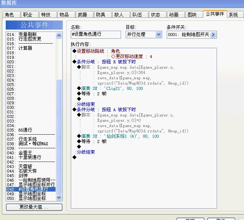Screen dimensions: 244x220
Task: Select event 043: 天雷破
Action: [x=31, y=167]
